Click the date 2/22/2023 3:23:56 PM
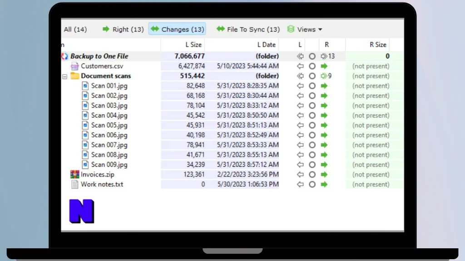465x261 pixels. coord(248,174)
